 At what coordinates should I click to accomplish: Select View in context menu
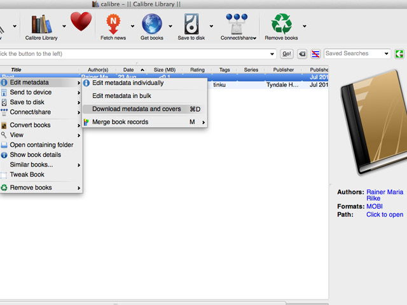(41, 135)
